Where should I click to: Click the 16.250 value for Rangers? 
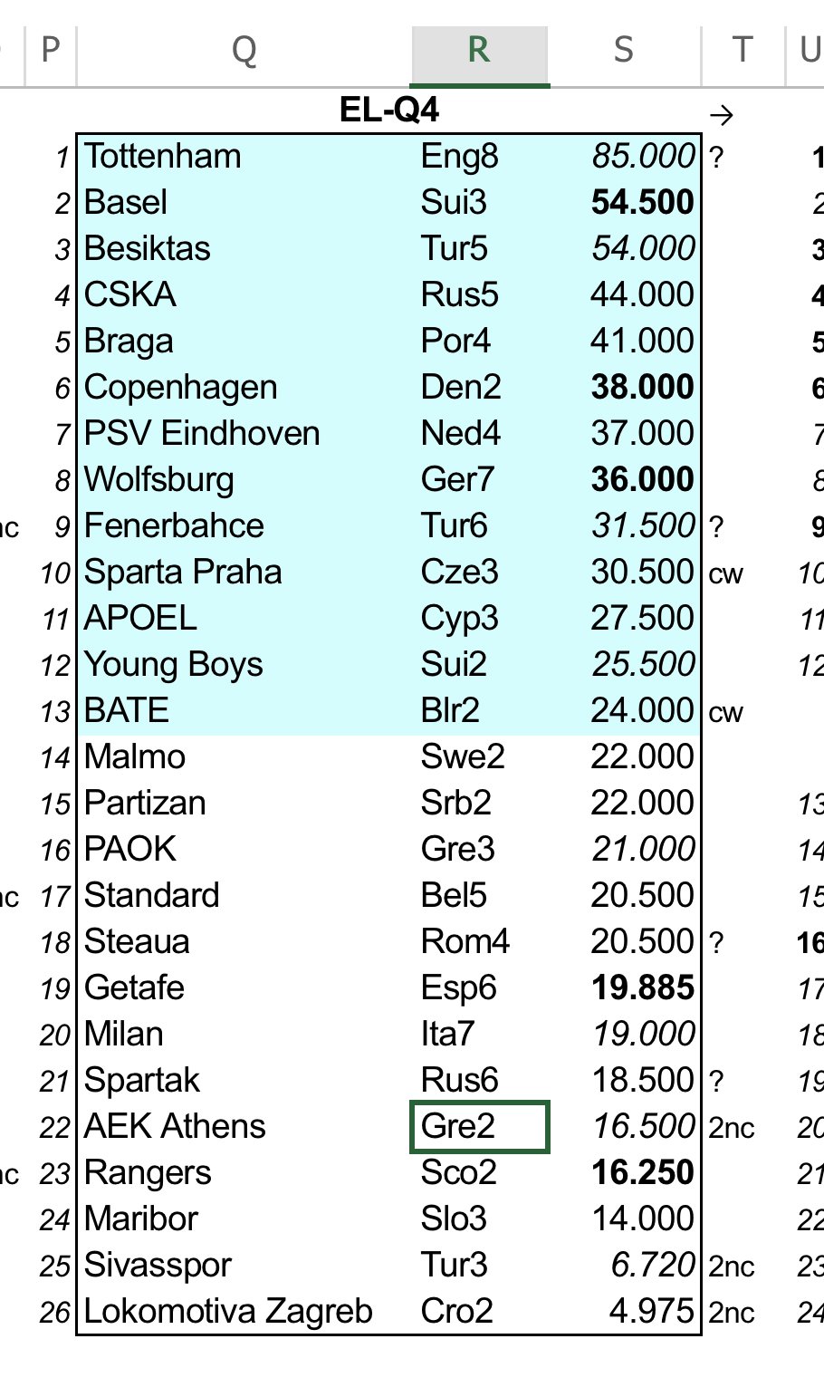point(643,1173)
